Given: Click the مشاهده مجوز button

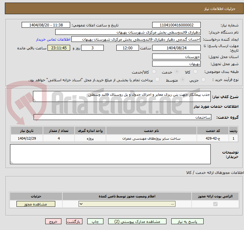Looking at the screenshot, I should pyautogui.click(x=36, y=204).
